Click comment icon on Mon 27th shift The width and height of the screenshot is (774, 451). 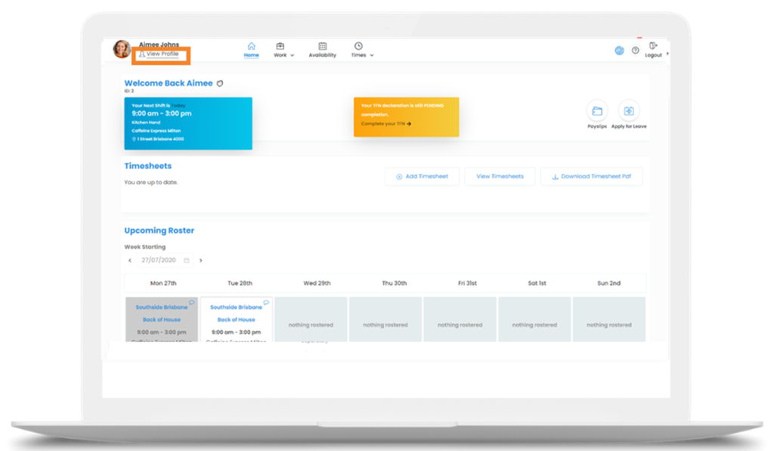191,302
